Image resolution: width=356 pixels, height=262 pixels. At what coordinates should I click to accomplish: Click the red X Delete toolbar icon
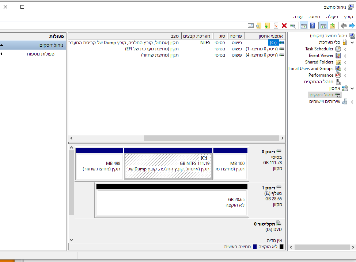pyautogui.click(x=284, y=26)
